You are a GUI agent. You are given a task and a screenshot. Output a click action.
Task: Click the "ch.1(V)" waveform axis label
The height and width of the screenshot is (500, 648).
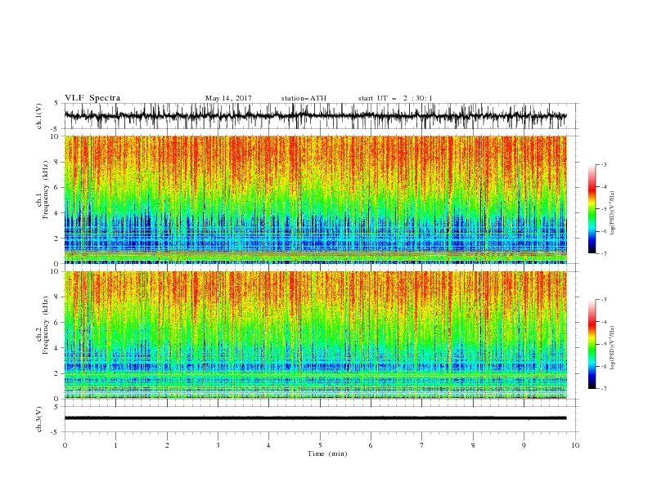[39, 116]
